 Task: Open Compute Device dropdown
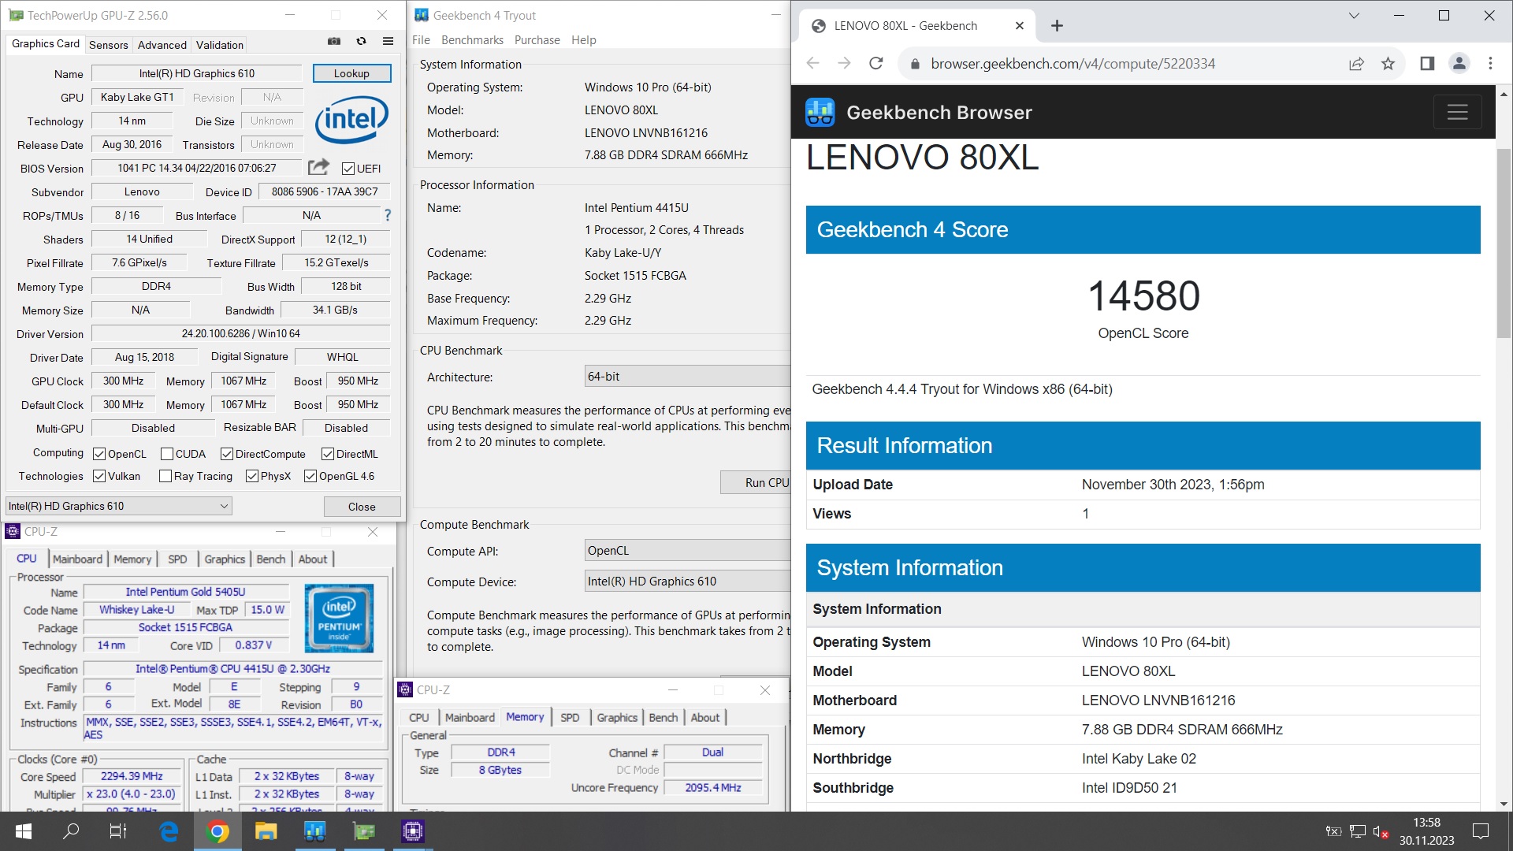[x=687, y=582]
